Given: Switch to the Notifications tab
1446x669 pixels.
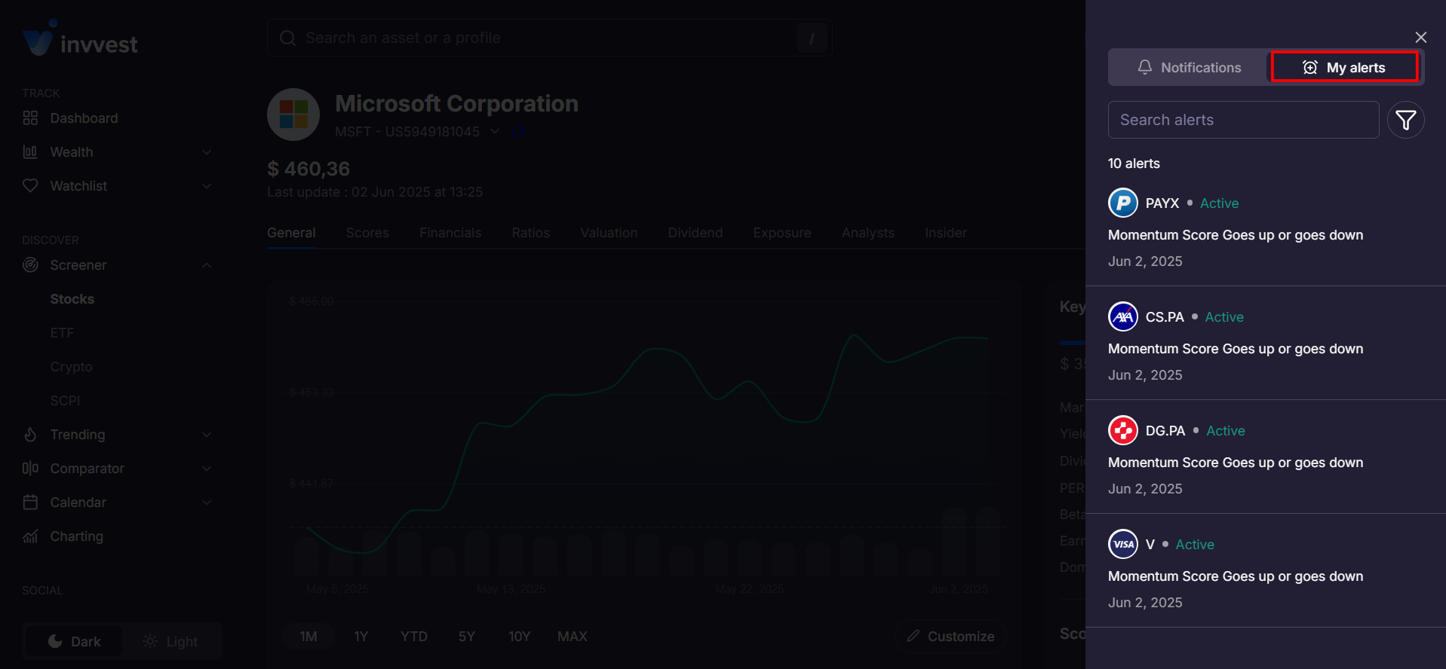Looking at the screenshot, I should (1189, 68).
